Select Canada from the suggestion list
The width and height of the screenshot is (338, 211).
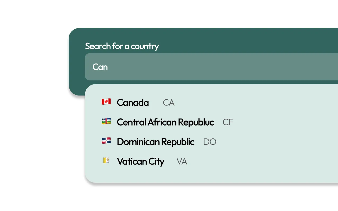coord(133,103)
